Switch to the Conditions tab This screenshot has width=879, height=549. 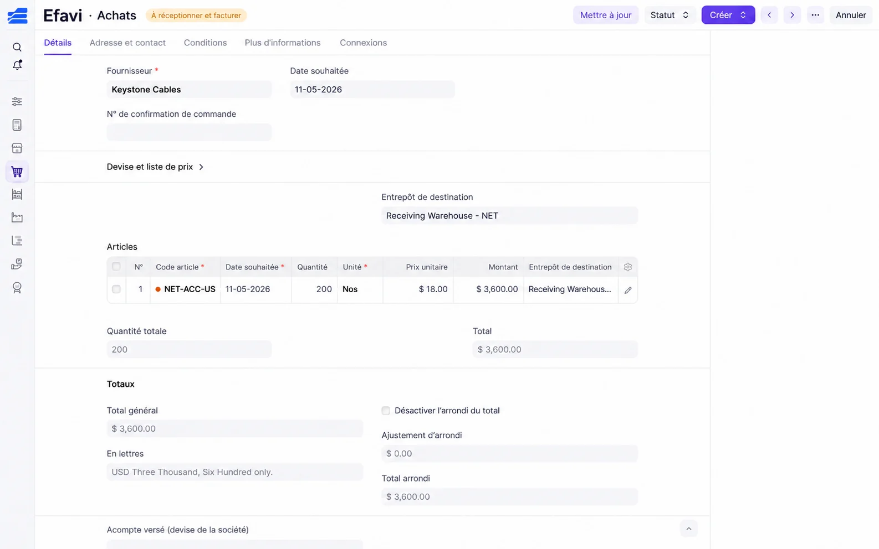coord(205,43)
